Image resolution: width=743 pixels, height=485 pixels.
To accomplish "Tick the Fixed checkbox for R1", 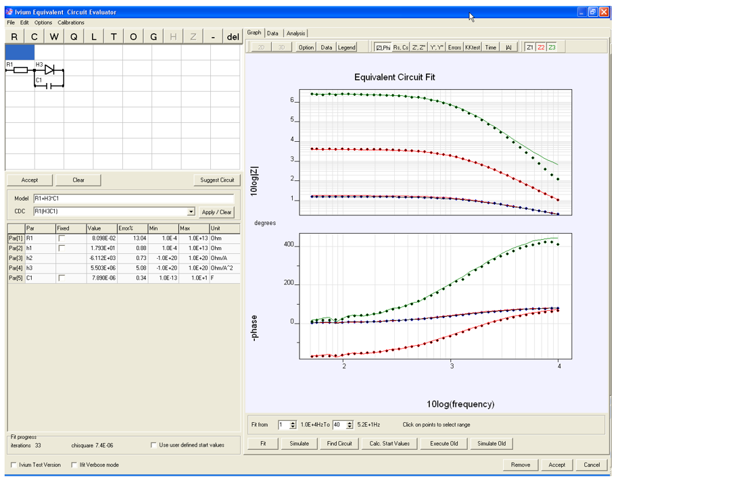I will tap(62, 238).
